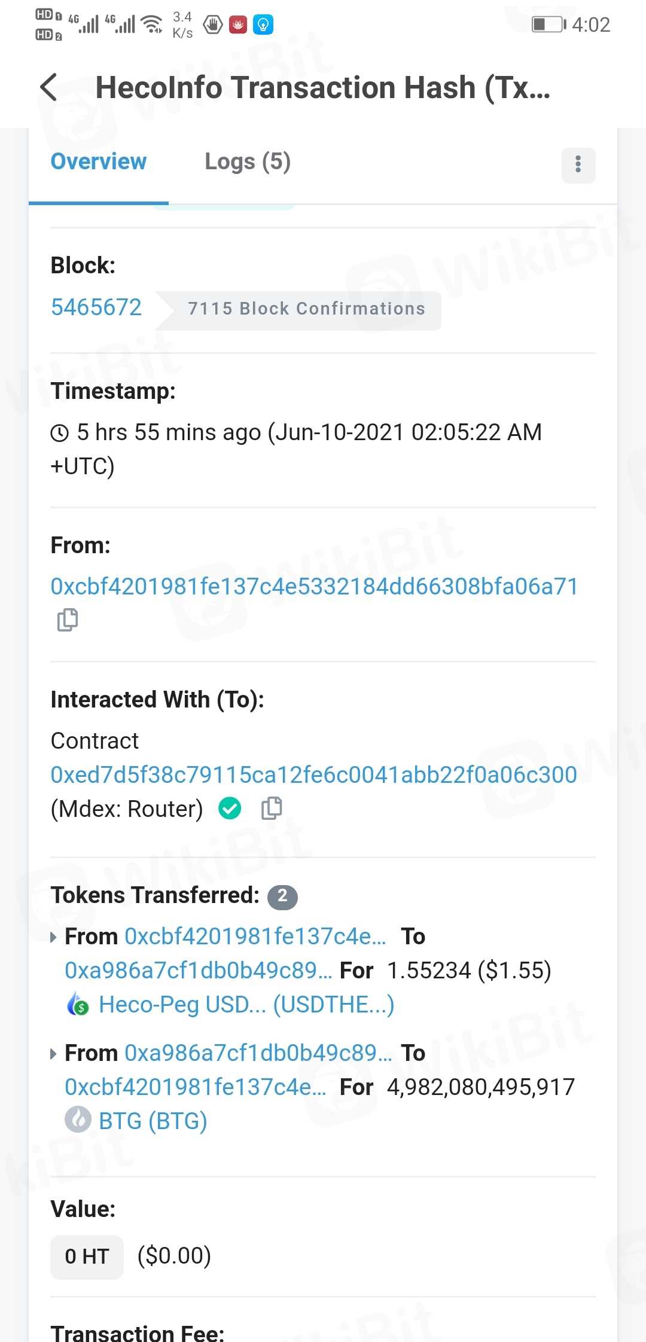Screen dimensions: 646x1342
Task: Tap the BTG token icon
Action: pos(78,1120)
